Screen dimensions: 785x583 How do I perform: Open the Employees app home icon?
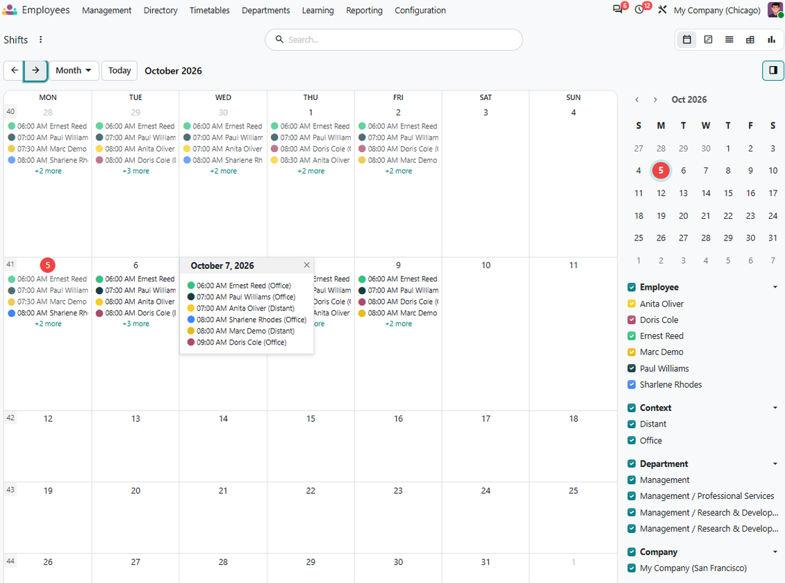pyautogui.click(x=10, y=10)
